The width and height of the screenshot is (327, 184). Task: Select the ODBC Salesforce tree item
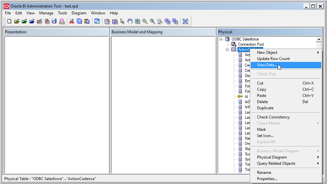click(245, 39)
